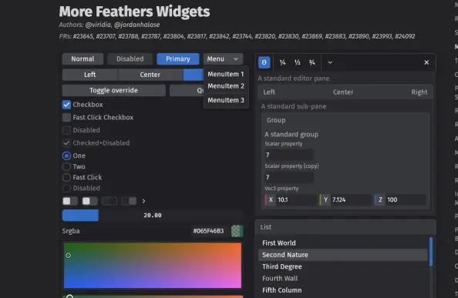The image size is (458, 298).
Task: Select Fourth Wall in the list
Action: coord(343,279)
